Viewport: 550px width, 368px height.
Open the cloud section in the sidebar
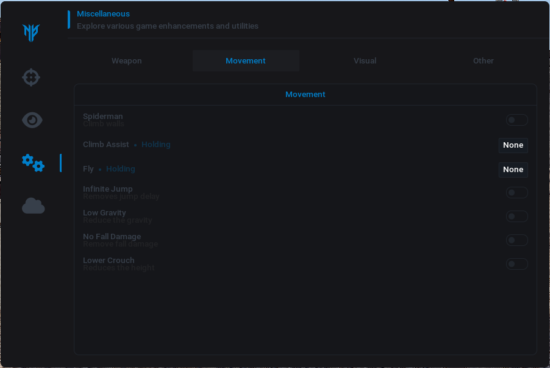[33, 206]
